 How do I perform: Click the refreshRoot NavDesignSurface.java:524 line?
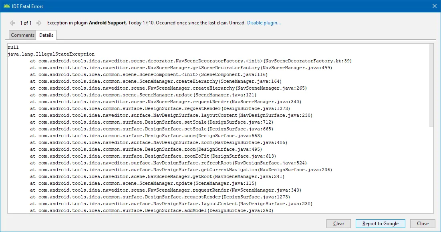click(x=169, y=163)
